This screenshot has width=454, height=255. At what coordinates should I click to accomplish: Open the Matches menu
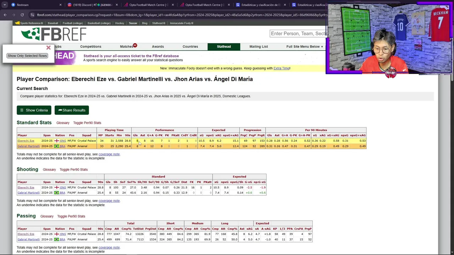click(126, 46)
